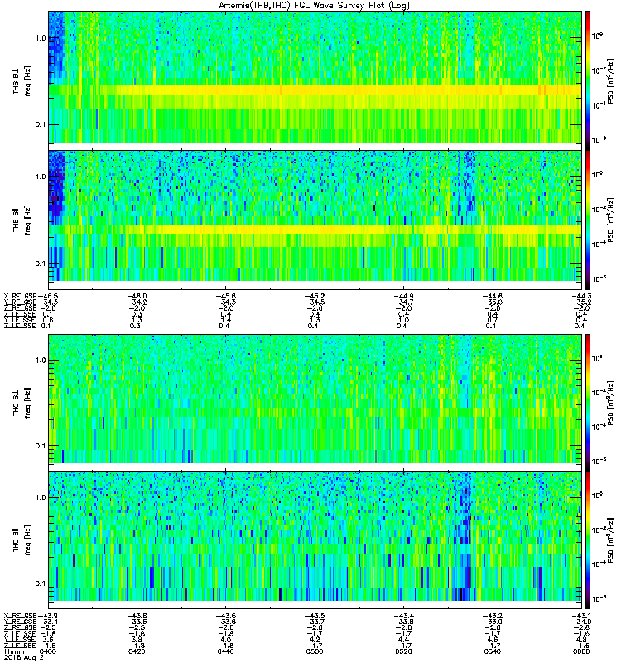Click the THC B-parallel panel color bar
The image size is (621, 663).
click(x=588, y=540)
